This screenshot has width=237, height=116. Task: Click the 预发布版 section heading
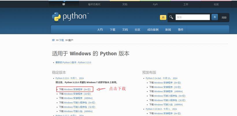(149, 72)
